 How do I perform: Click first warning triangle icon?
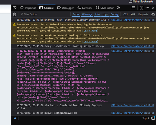14,24
